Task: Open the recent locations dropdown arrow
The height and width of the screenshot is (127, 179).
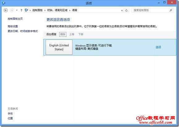Action: tap(17, 10)
